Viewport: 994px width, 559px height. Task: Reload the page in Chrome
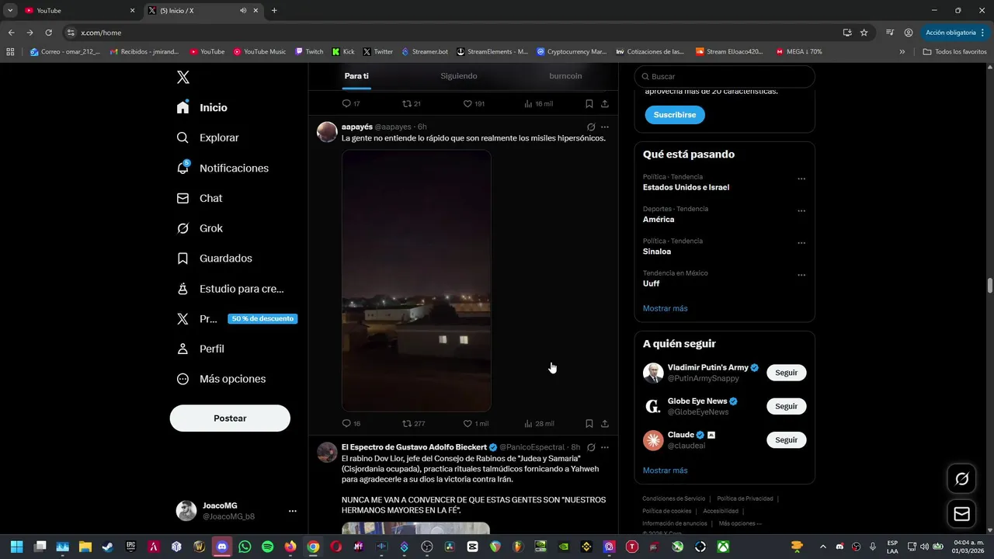point(48,33)
